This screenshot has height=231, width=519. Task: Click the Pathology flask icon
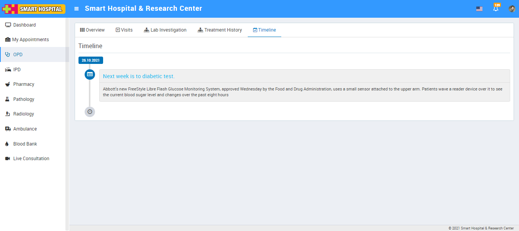point(7,99)
